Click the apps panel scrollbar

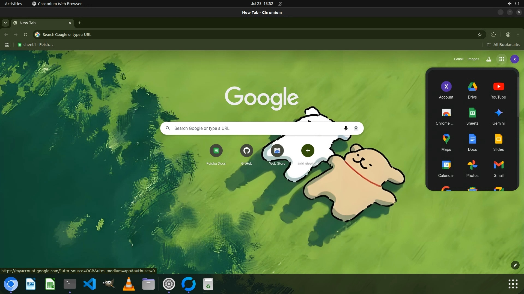[518, 97]
